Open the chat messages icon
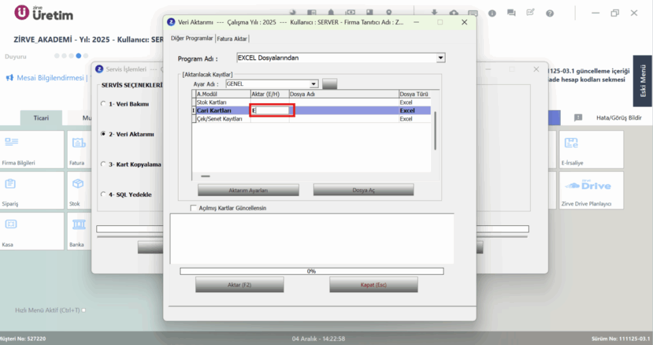Image resolution: width=653 pixels, height=345 pixels. [511, 13]
